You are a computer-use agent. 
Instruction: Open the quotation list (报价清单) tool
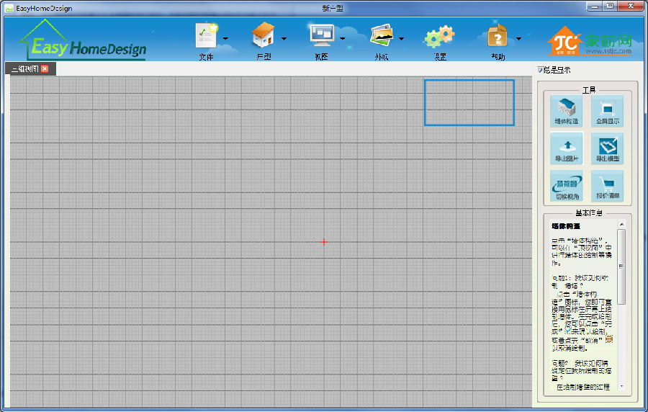607,186
